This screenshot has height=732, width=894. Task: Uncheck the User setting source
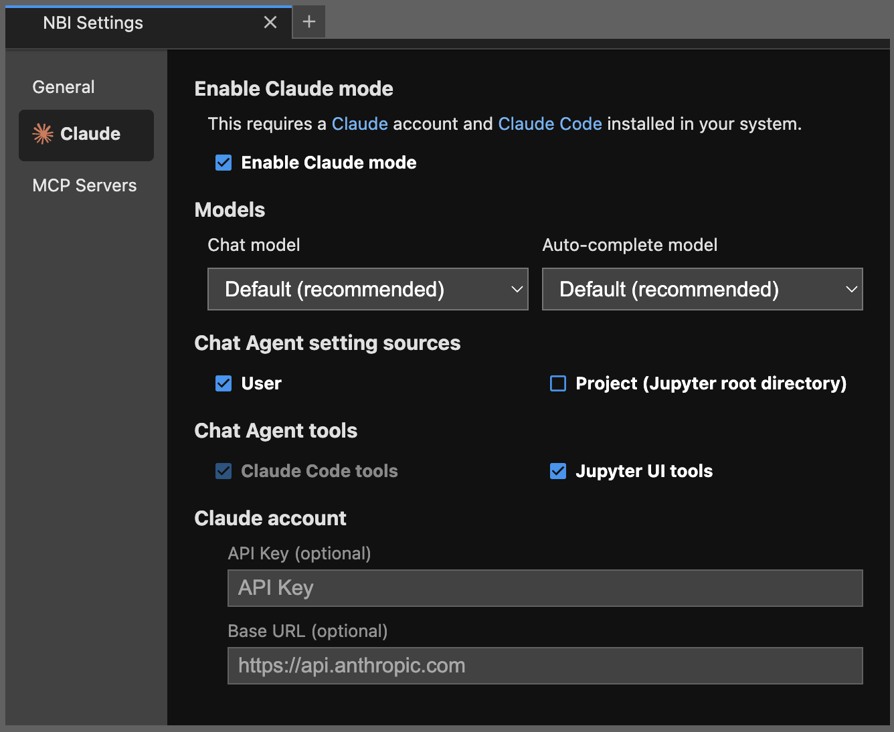click(223, 383)
